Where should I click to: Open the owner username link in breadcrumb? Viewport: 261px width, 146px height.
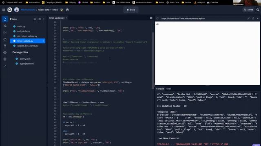point(28,10)
